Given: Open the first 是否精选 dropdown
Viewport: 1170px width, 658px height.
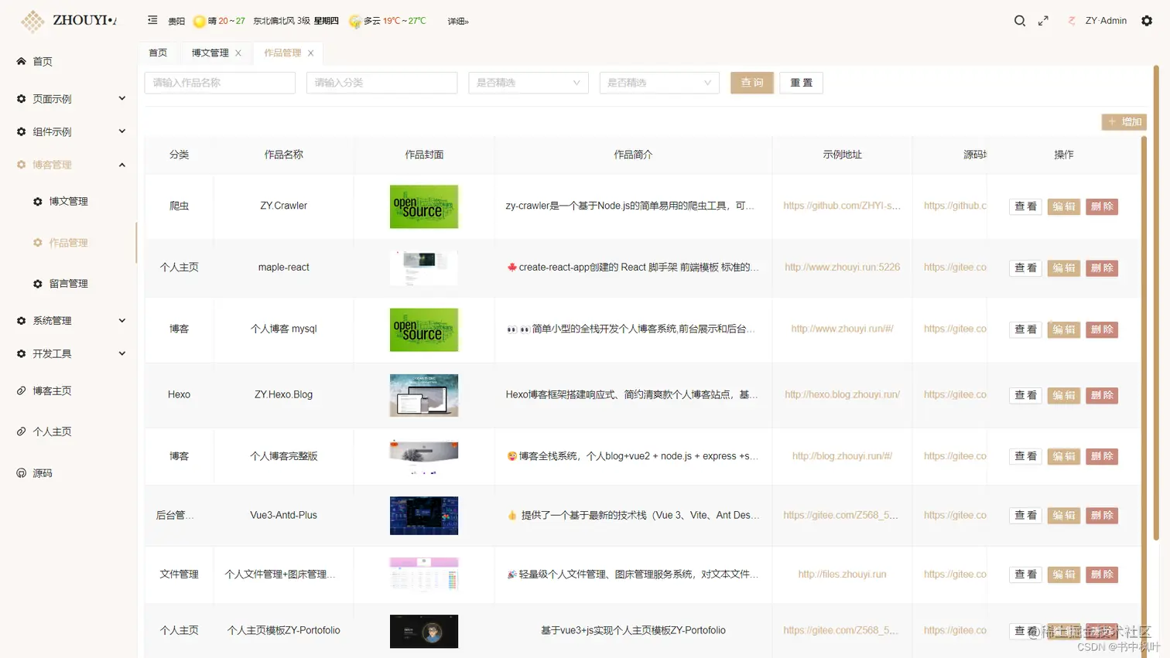Looking at the screenshot, I should pos(528,82).
